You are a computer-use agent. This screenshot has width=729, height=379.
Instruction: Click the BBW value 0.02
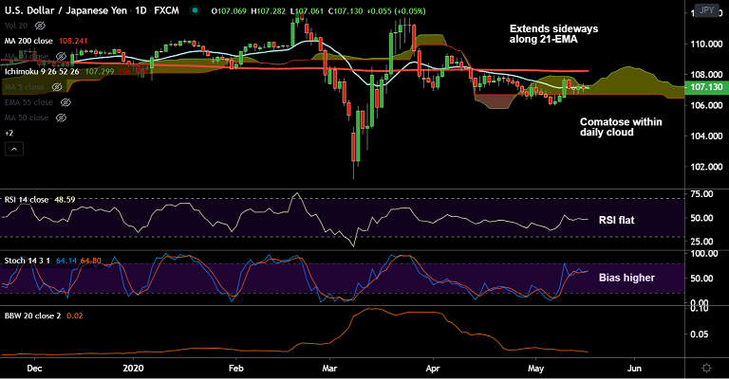(x=74, y=316)
